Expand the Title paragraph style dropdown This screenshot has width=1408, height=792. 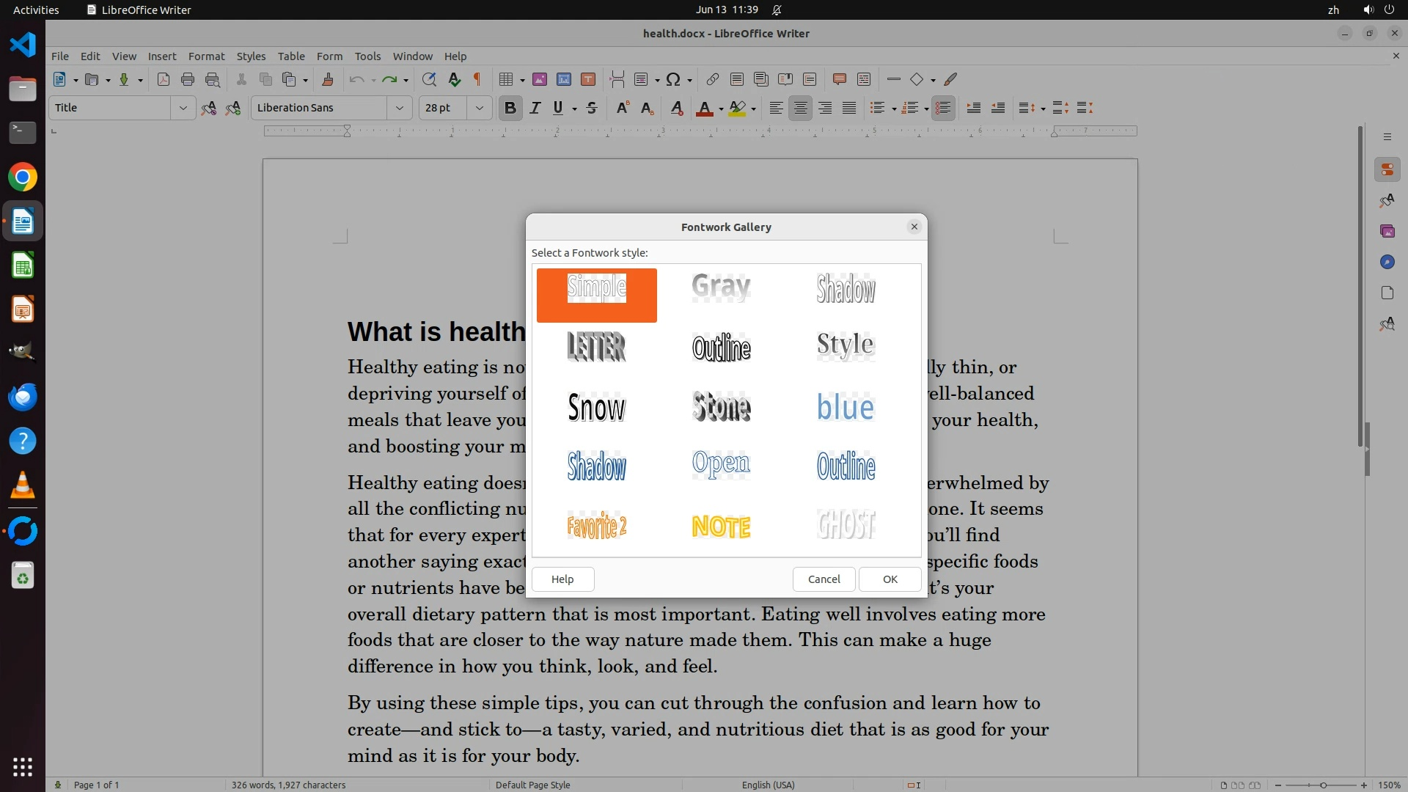click(183, 108)
